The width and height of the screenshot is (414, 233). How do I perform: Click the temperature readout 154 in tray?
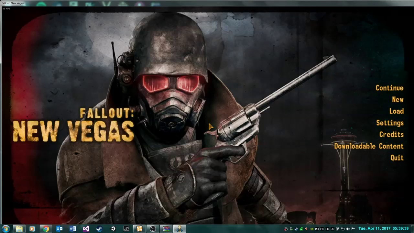tap(317, 229)
